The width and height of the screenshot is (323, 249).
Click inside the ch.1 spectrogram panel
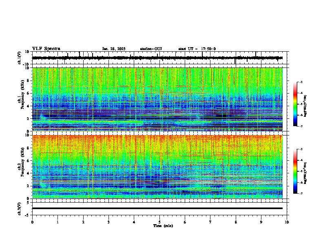157,99
